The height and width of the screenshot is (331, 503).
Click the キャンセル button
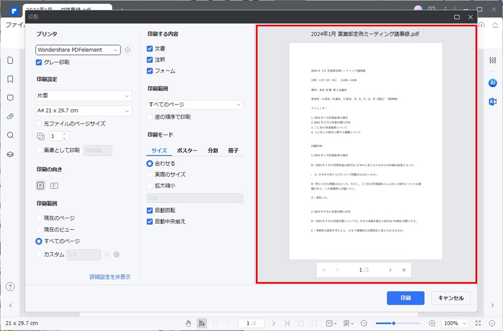451,298
